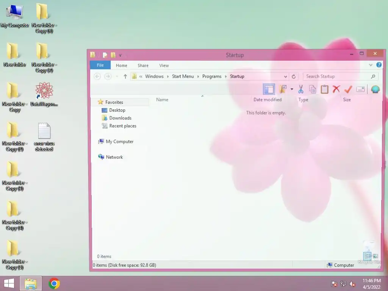Image resolution: width=388 pixels, height=291 pixels.
Task: Show hidden breadcrumb path with double chevron
Action: coord(141,77)
